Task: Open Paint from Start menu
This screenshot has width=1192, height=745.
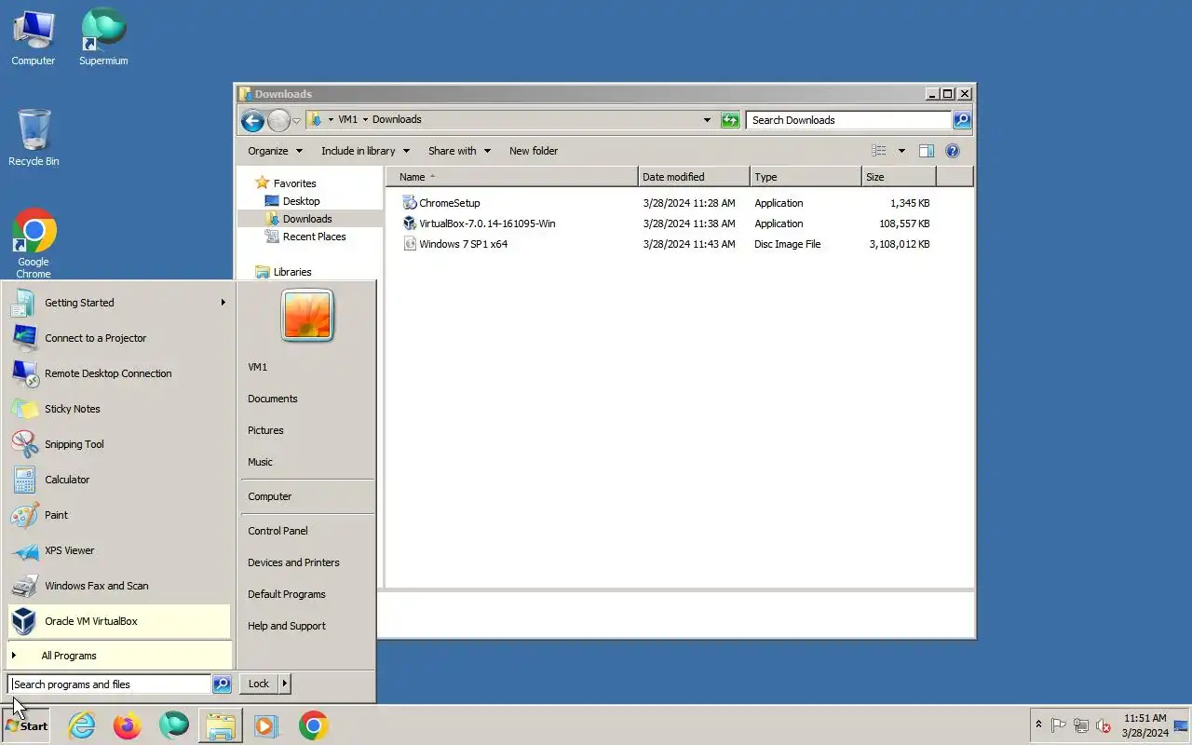Action: point(119,515)
